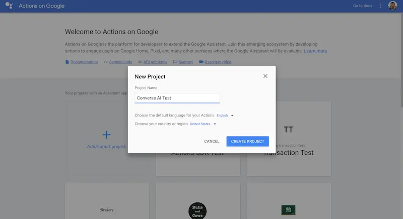Expand the default language English dropdown
This screenshot has height=219, width=403.
pos(225,116)
